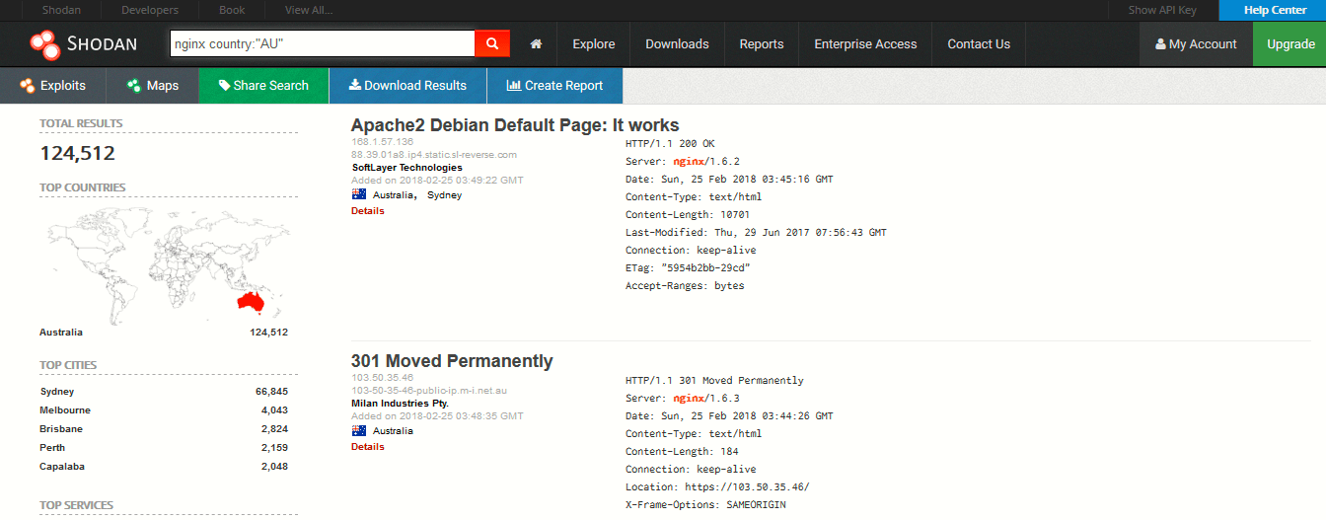Focus the search field containing nginx country:"AU"
Screen dimensions: 1326x520
(x=322, y=43)
